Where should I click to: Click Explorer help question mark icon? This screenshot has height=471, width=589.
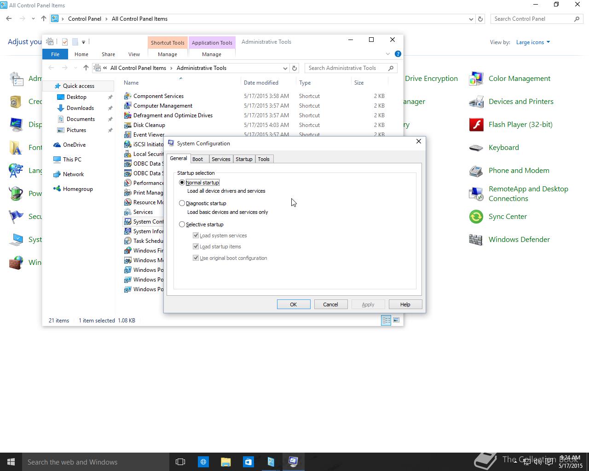pos(398,54)
